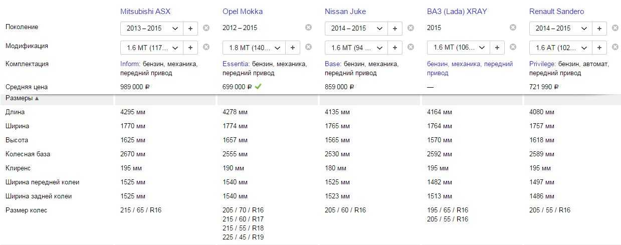This screenshot has width=621, height=245.
Task: Open the Nissan Juke model link
Action: click(345, 11)
